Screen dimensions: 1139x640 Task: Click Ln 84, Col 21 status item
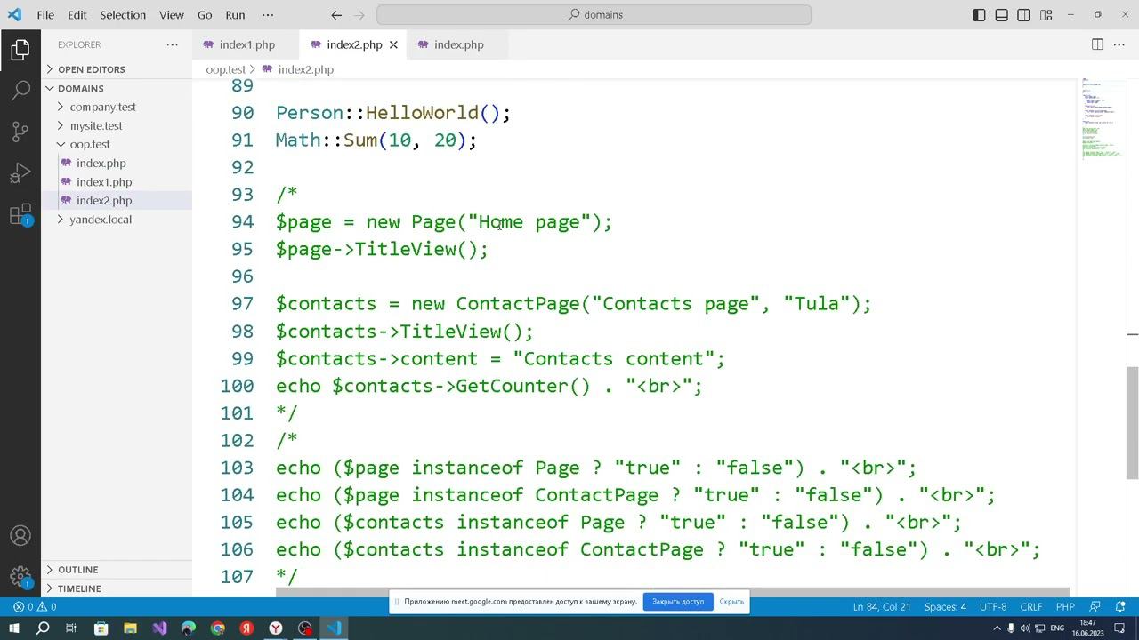[x=882, y=607]
